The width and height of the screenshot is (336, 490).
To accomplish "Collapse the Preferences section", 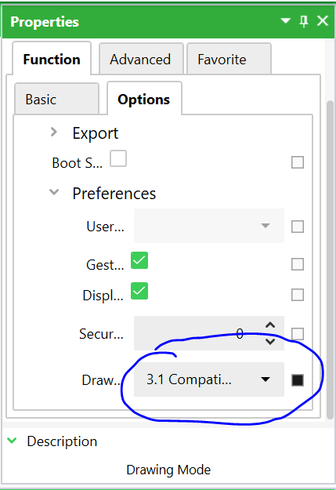I will click(54, 192).
